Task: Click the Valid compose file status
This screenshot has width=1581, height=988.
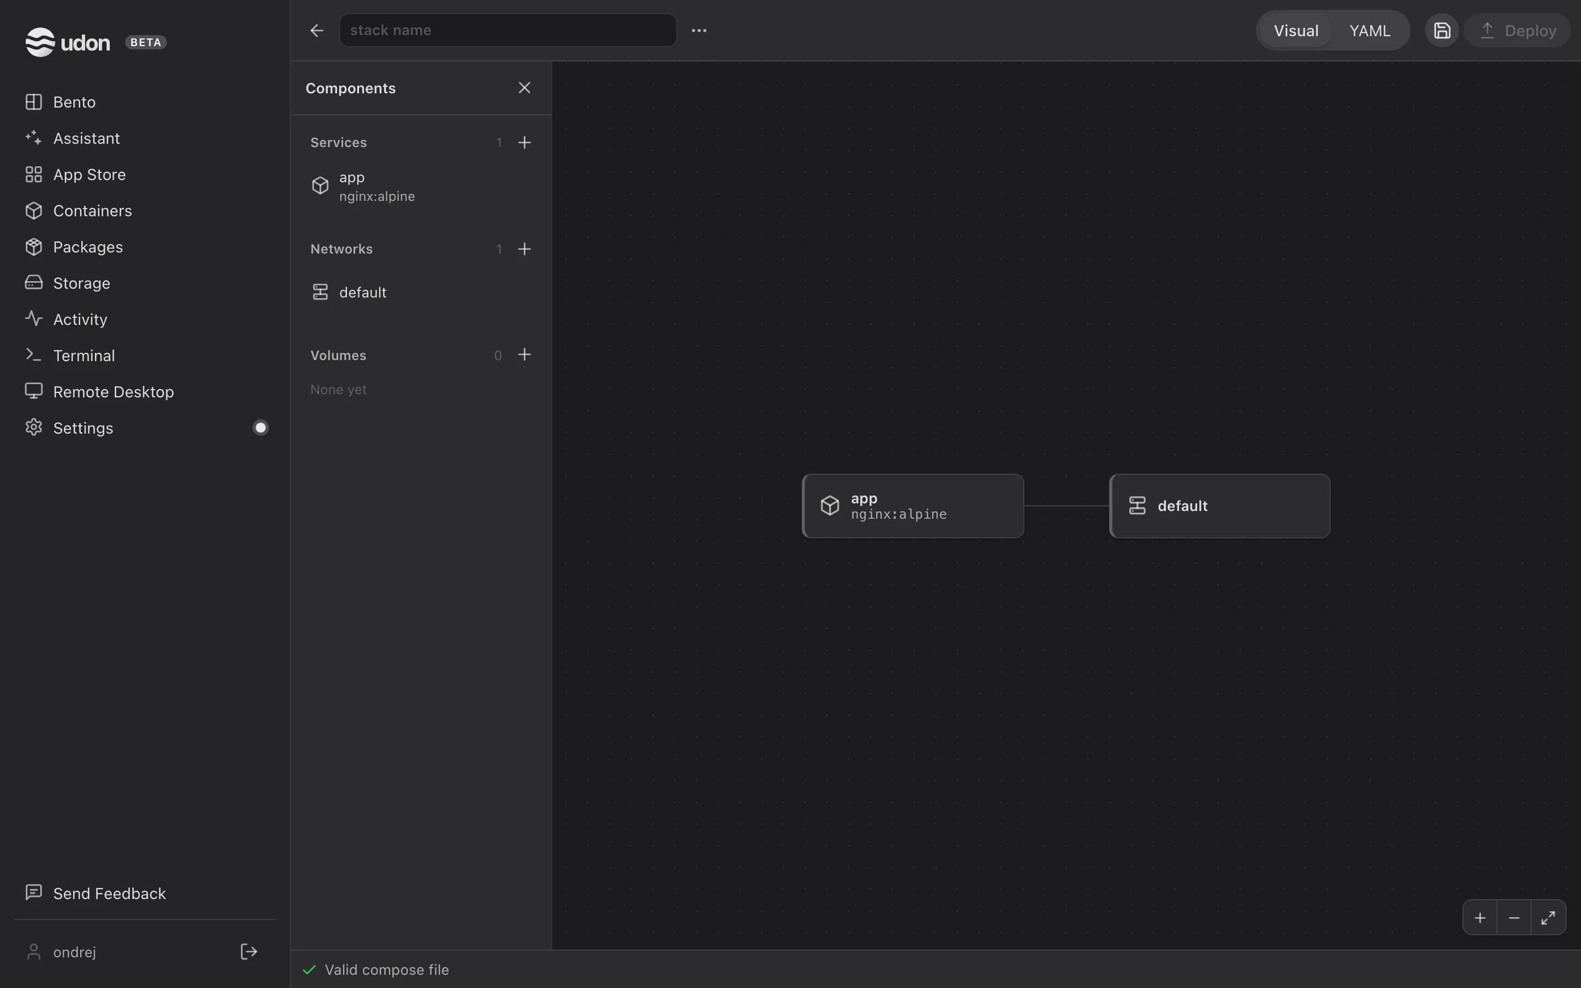Action: click(376, 970)
